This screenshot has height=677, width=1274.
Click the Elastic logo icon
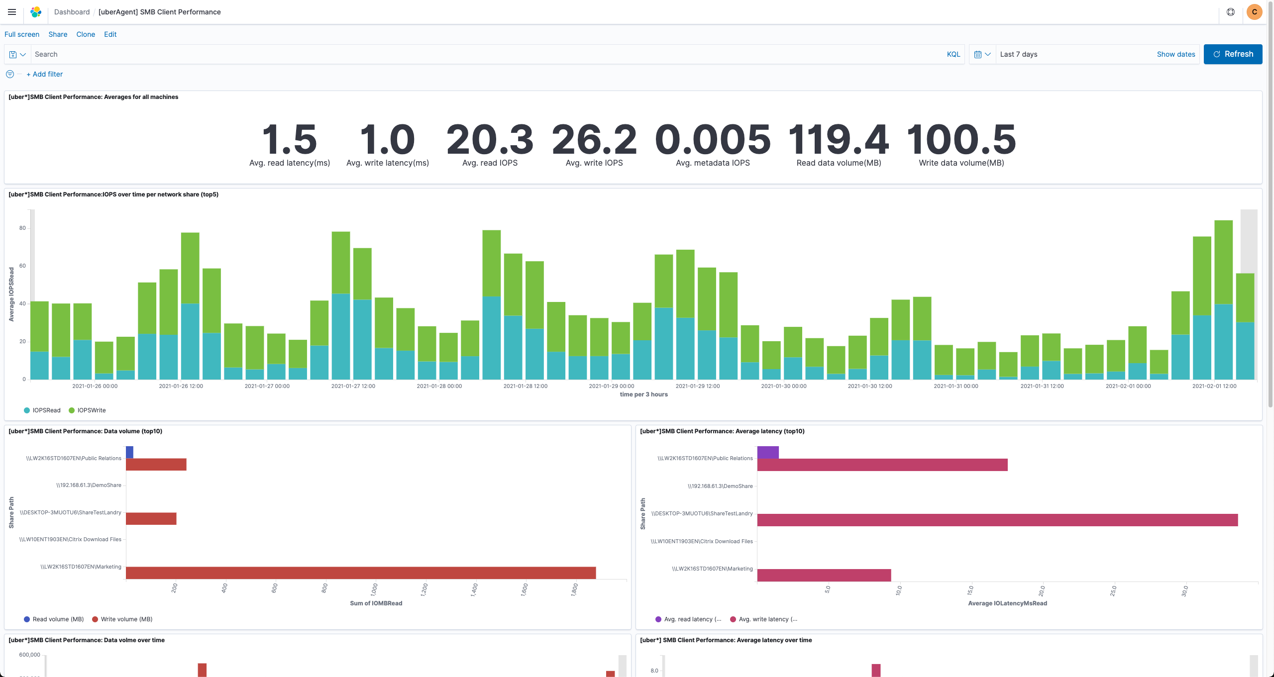click(x=36, y=12)
